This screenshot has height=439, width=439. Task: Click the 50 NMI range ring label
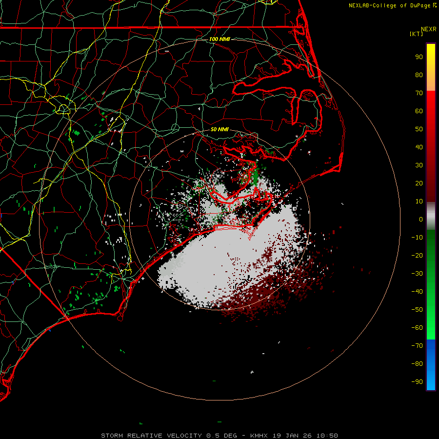coord(219,129)
